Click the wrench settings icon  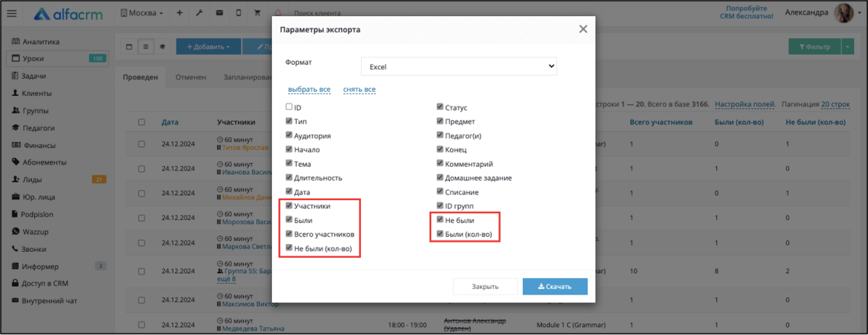tap(199, 13)
